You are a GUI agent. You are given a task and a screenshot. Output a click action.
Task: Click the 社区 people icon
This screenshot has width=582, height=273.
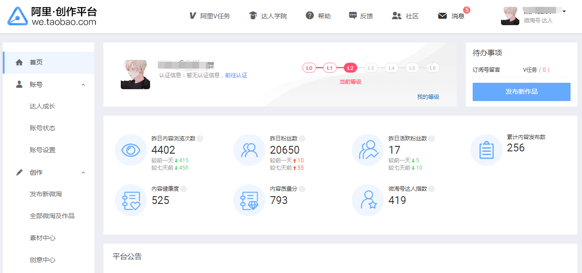tap(396, 16)
